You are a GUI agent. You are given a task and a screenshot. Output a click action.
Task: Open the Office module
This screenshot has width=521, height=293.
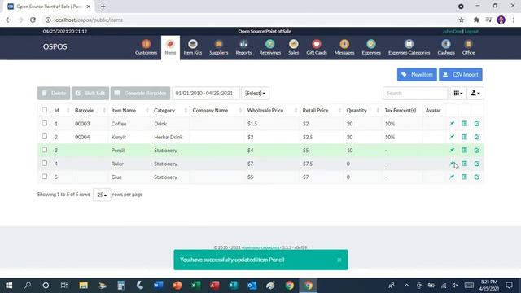pyautogui.click(x=468, y=47)
